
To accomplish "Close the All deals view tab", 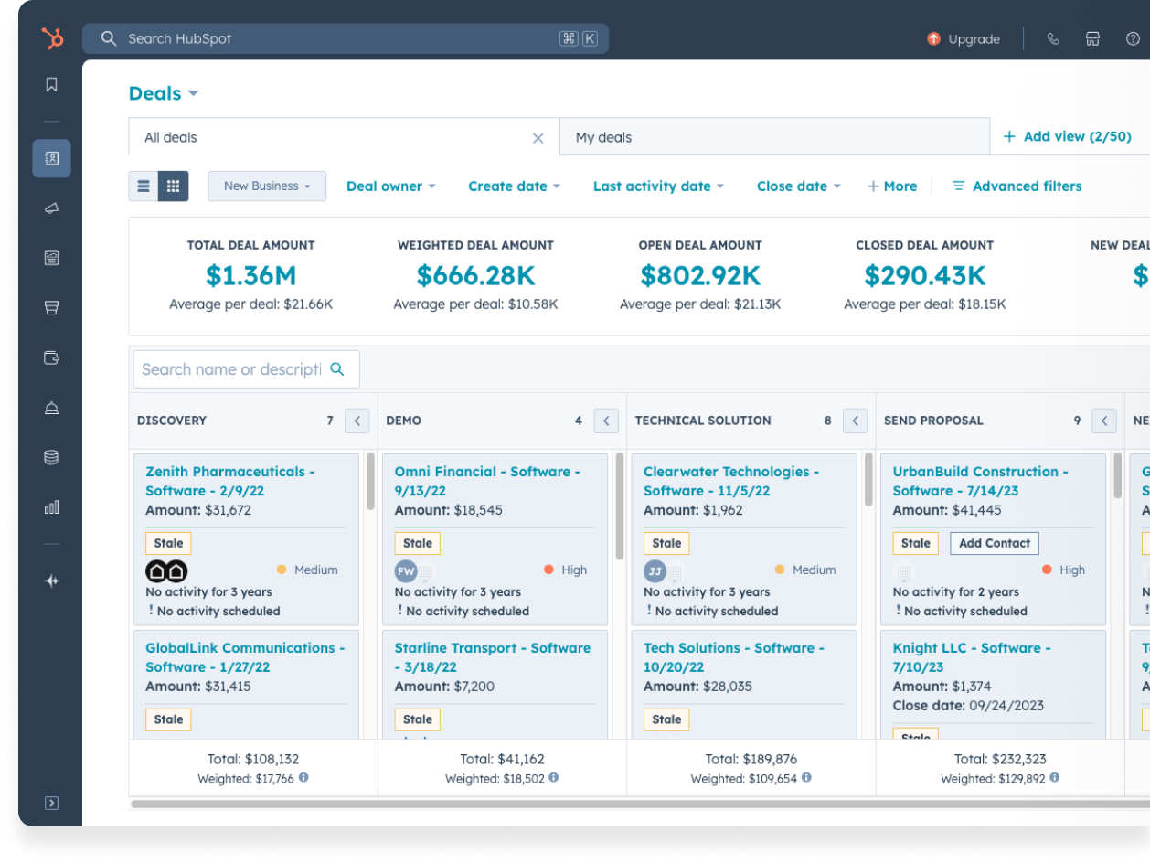I will click(538, 138).
